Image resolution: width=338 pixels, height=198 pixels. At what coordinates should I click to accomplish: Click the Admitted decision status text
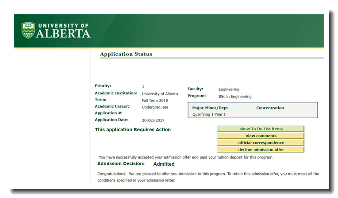164,164
